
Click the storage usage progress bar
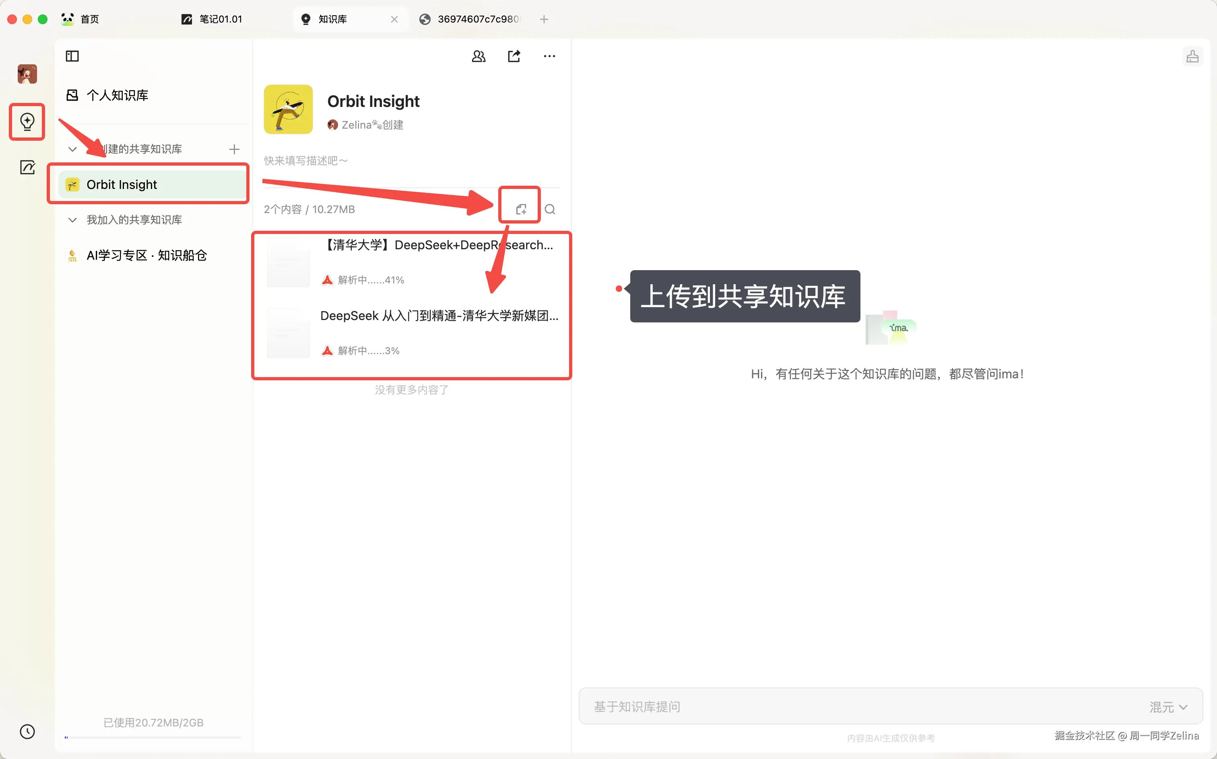click(153, 737)
